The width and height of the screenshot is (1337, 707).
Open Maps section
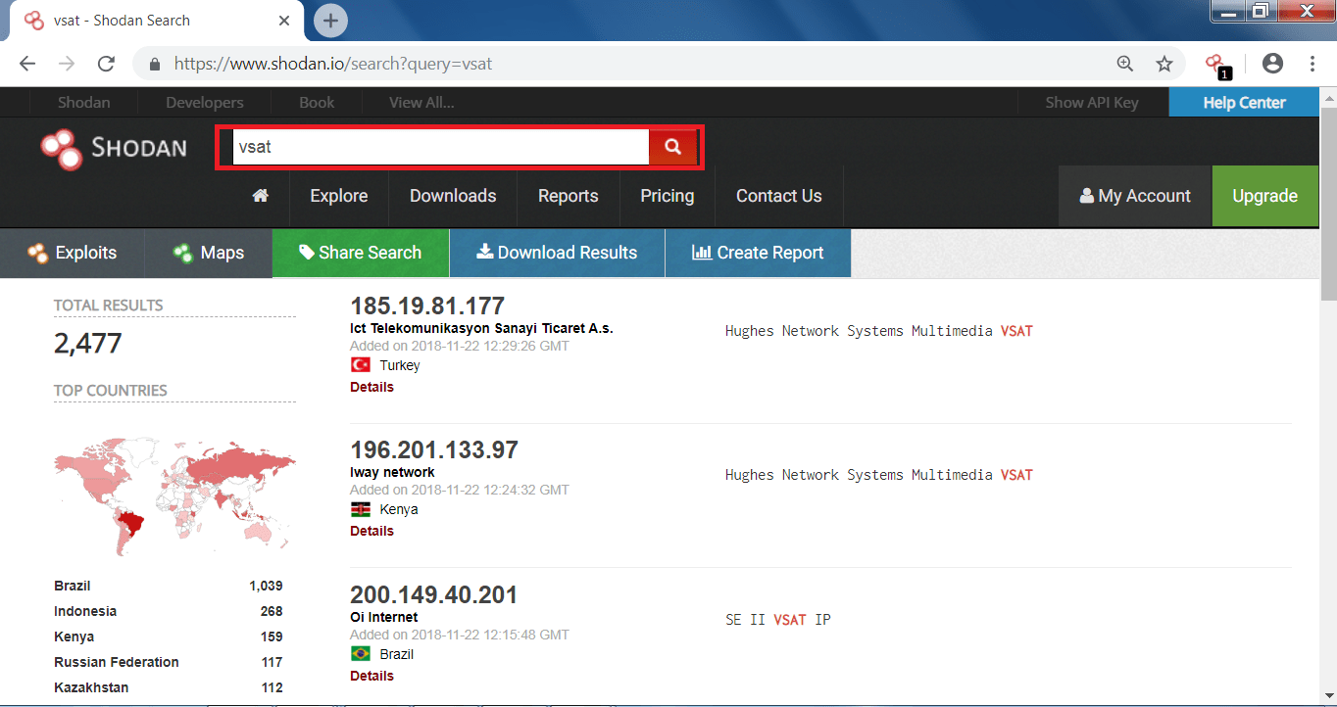point(209,253)
